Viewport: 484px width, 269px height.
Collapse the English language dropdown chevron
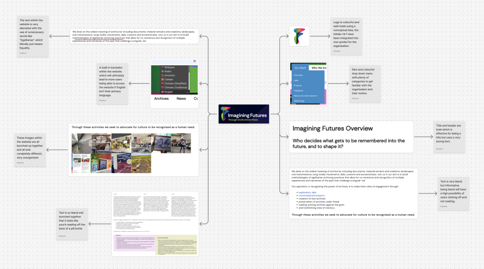(188, 91)
